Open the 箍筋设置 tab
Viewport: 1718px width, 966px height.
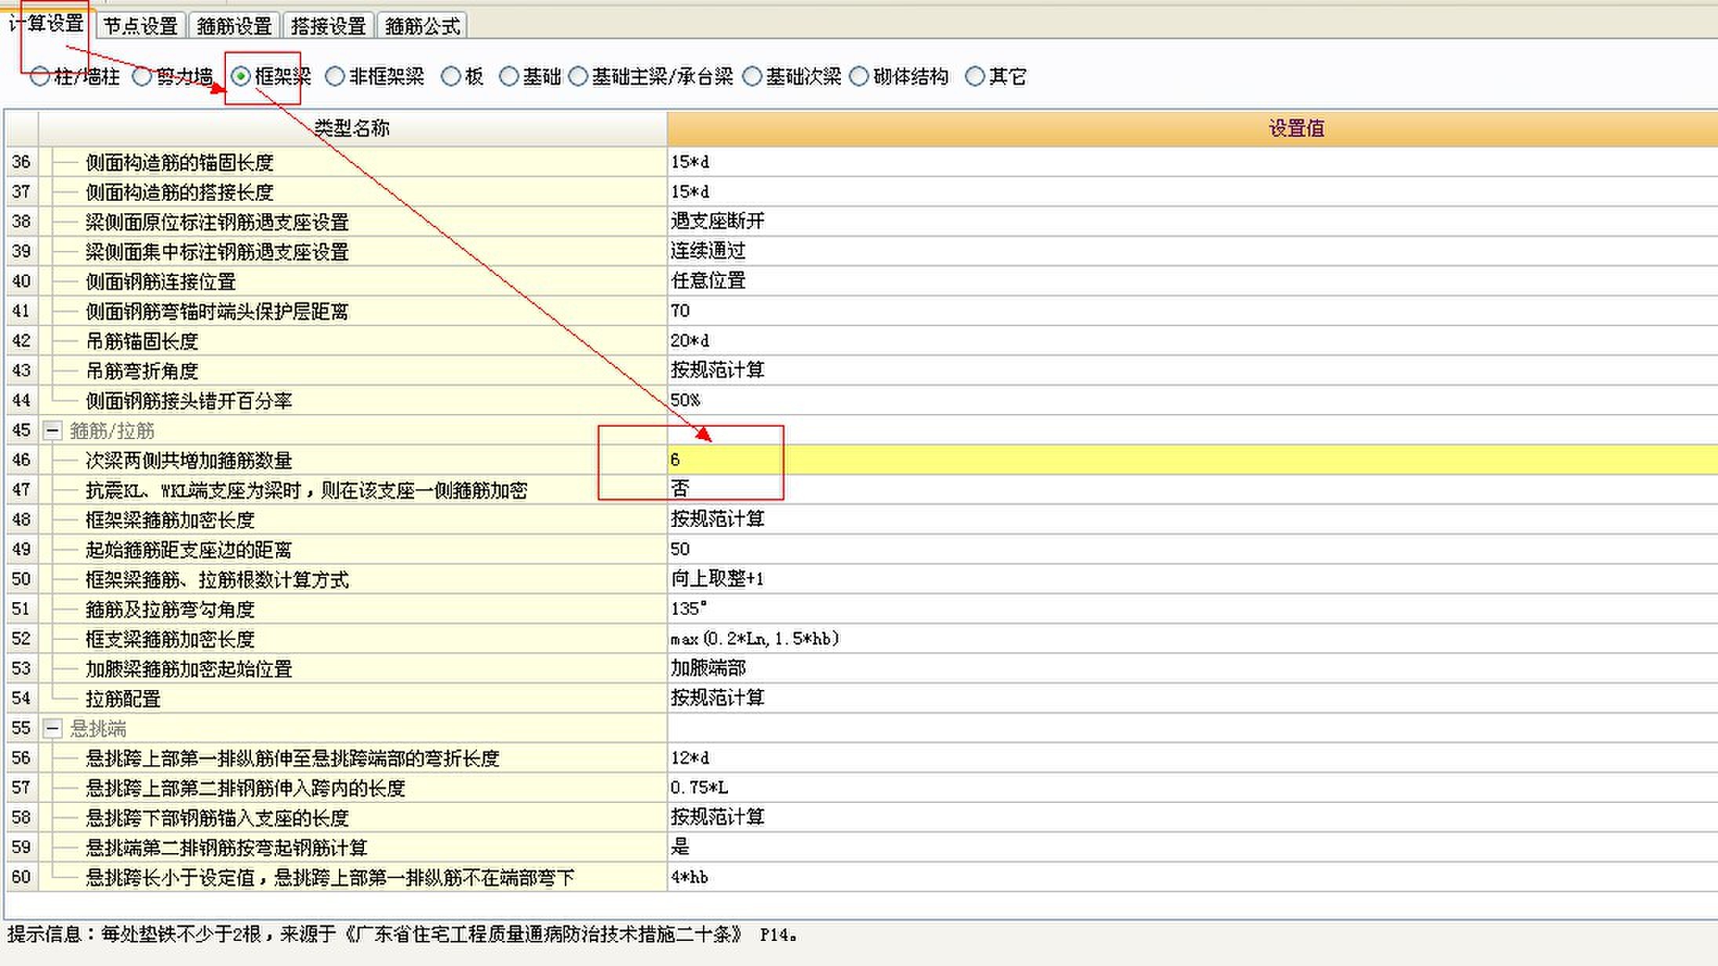[234, 27]
